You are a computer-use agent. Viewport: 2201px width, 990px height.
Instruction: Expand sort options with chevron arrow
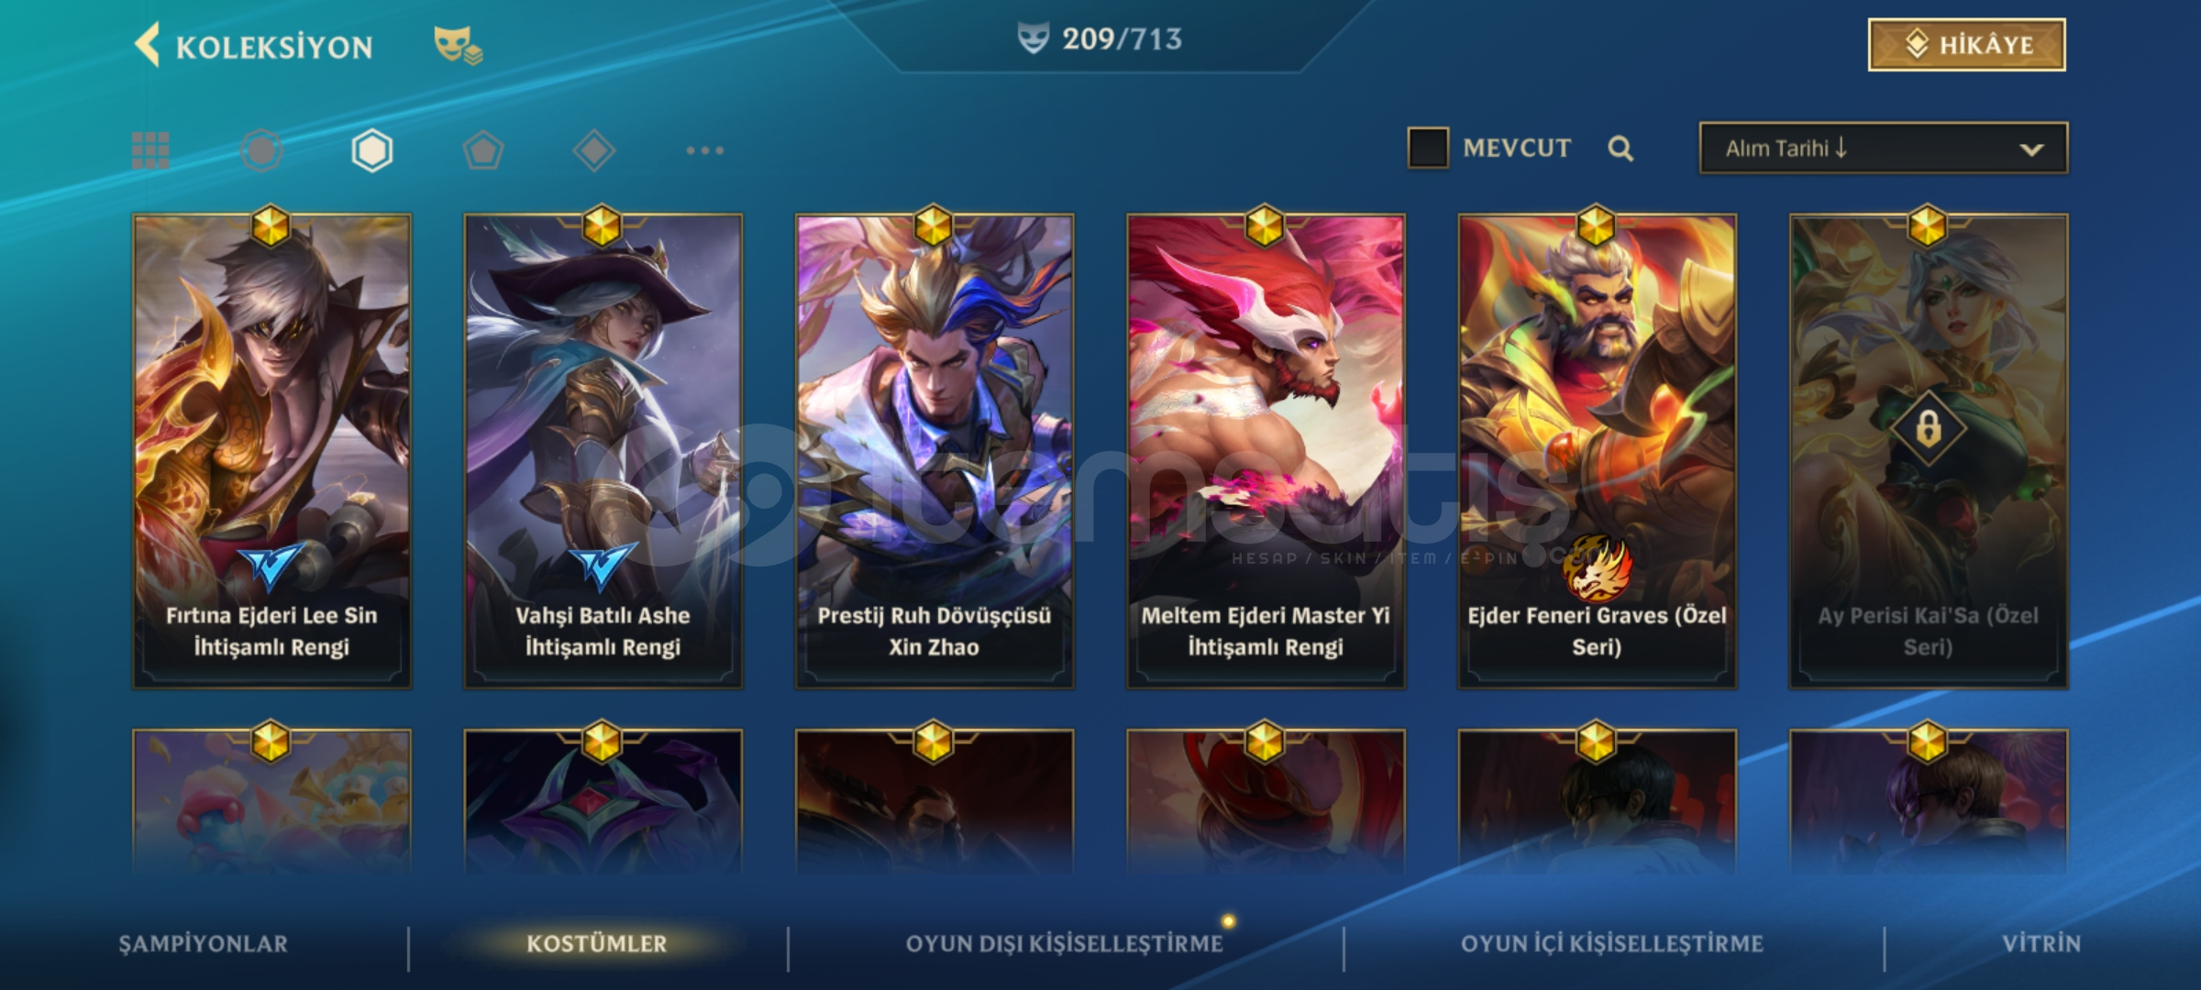click(x=2031, y=149)
